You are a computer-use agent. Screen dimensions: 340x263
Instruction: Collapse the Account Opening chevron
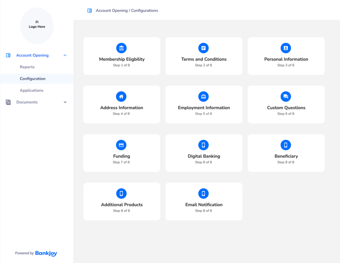[x=65, y=55]
